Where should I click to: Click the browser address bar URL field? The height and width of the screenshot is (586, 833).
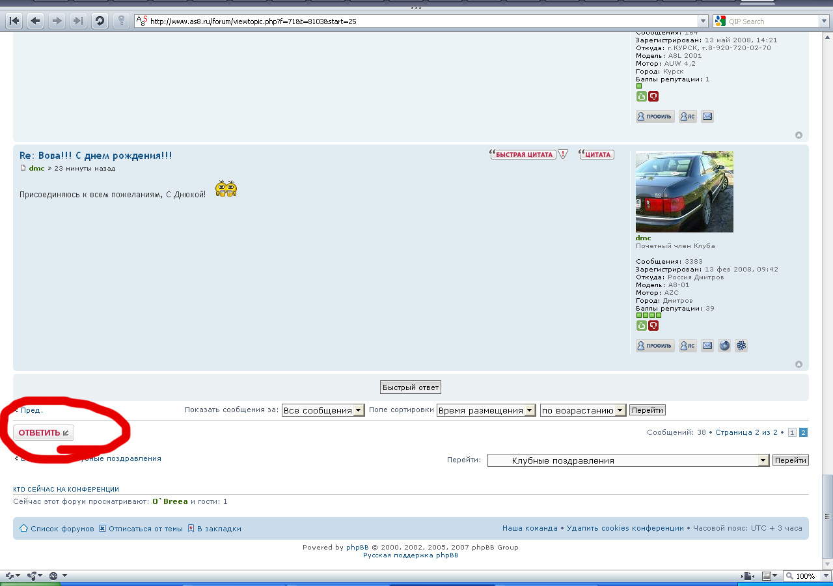click(x=416, y=21)
